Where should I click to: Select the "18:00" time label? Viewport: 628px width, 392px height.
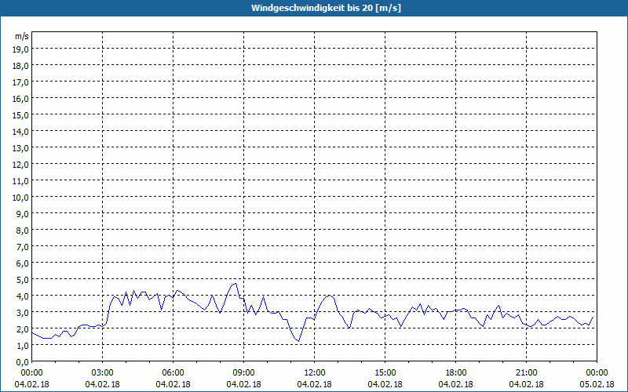[x=456, y=373]
